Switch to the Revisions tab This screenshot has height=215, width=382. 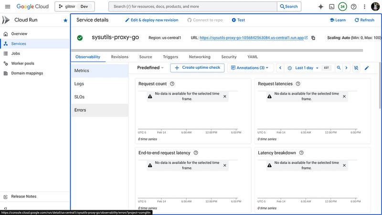[x=119, y=57]
